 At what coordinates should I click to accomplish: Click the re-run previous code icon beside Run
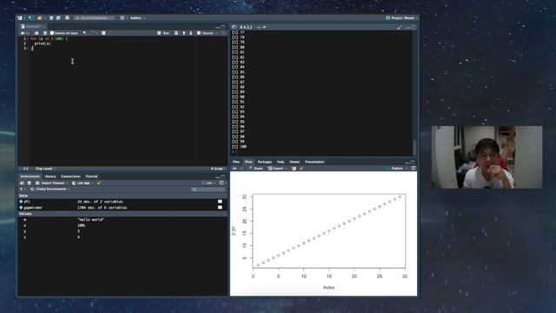coord(176,33)
